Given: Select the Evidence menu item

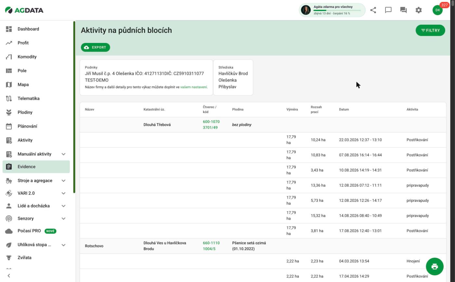Looking at the screenshot, I should pos(36,167).
